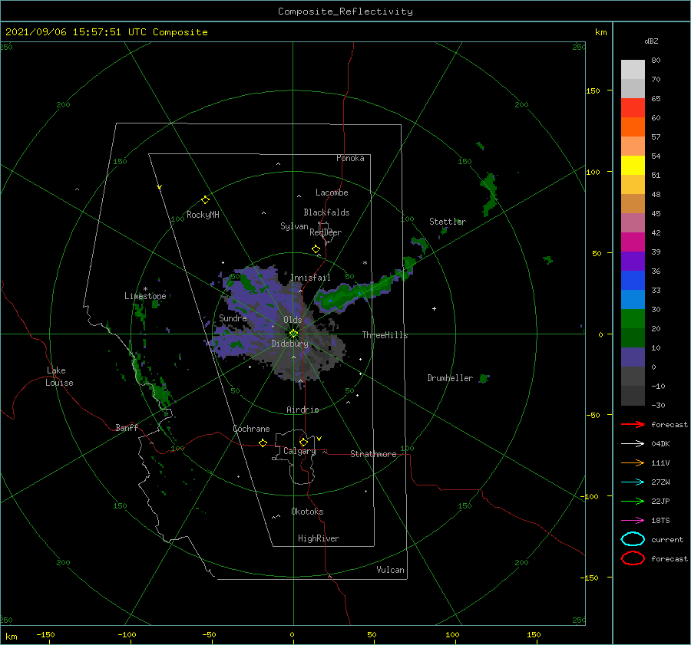Image resolution: width=691 pixels, height=645 pixels.
Task: Click the Olds label
Action: (293, 320)
